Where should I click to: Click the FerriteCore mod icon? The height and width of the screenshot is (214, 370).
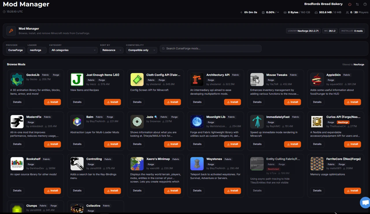tap(317, 164)
